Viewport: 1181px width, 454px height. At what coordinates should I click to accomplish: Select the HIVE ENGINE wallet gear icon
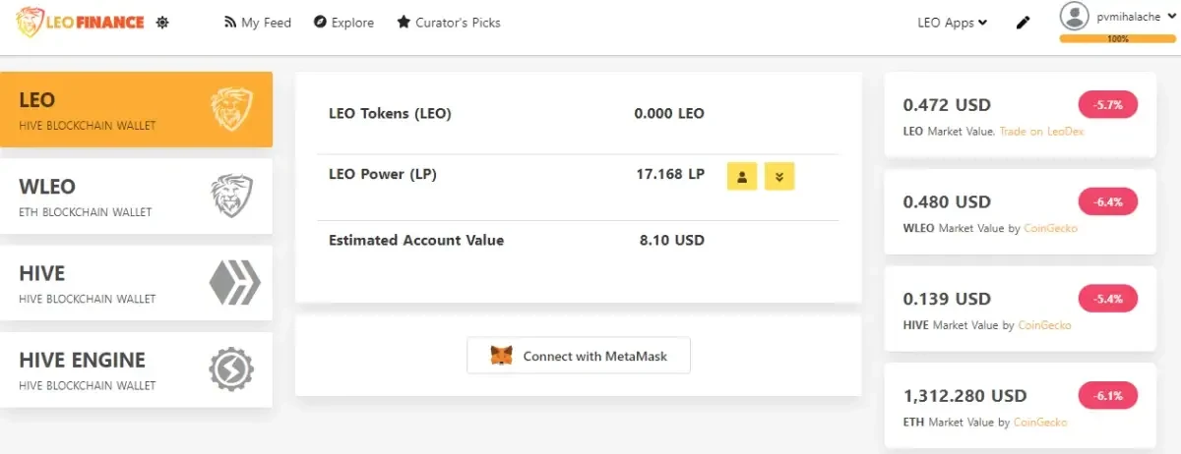[x=231, y=369]
